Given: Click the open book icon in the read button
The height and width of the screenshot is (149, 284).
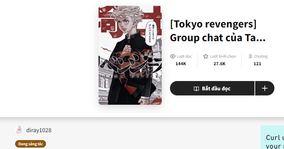Looking at the screenshot, I should pyautogui.click(x=196, y=89).
